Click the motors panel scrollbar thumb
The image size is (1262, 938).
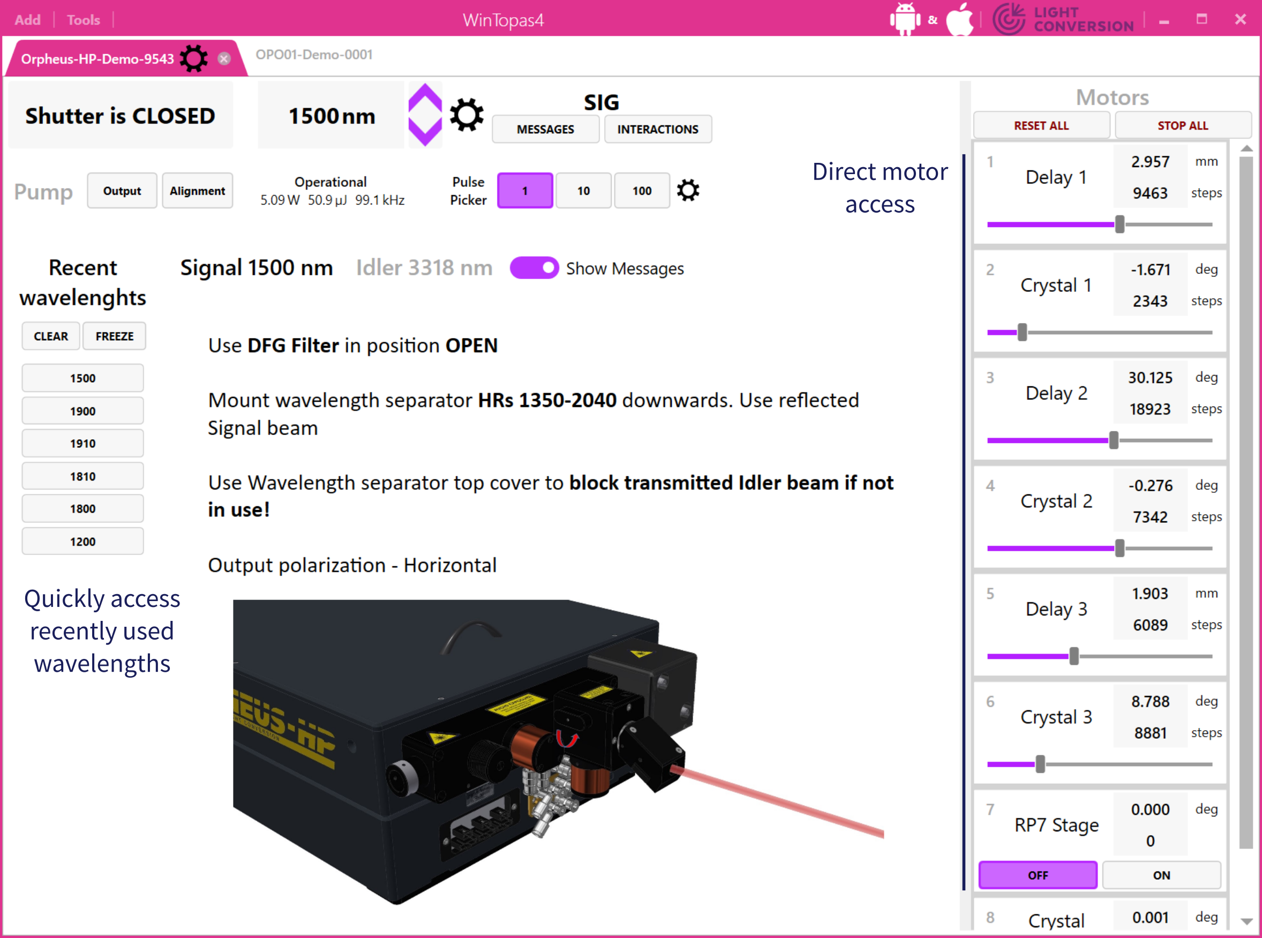[1246, 502]
